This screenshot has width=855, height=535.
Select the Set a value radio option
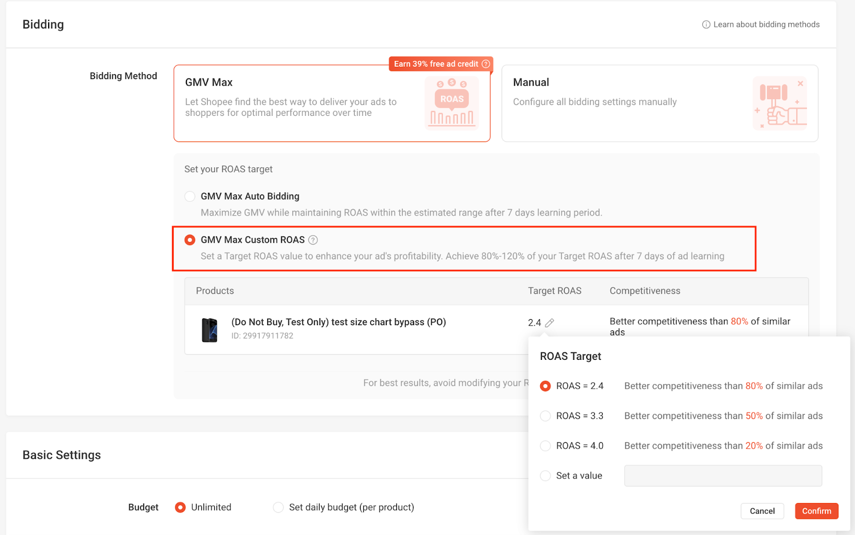tap(545, 476)
